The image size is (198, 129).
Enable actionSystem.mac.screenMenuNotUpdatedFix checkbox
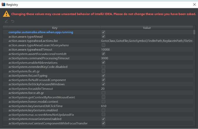[104, 115]
